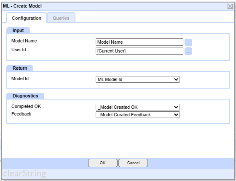Click the Model Id label

[20, 79]
